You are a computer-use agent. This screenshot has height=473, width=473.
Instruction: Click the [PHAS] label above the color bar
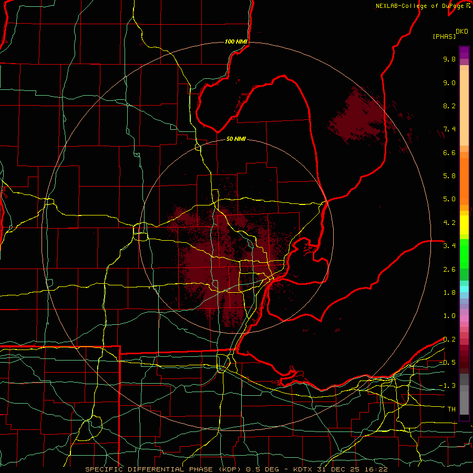click(444, 36)
